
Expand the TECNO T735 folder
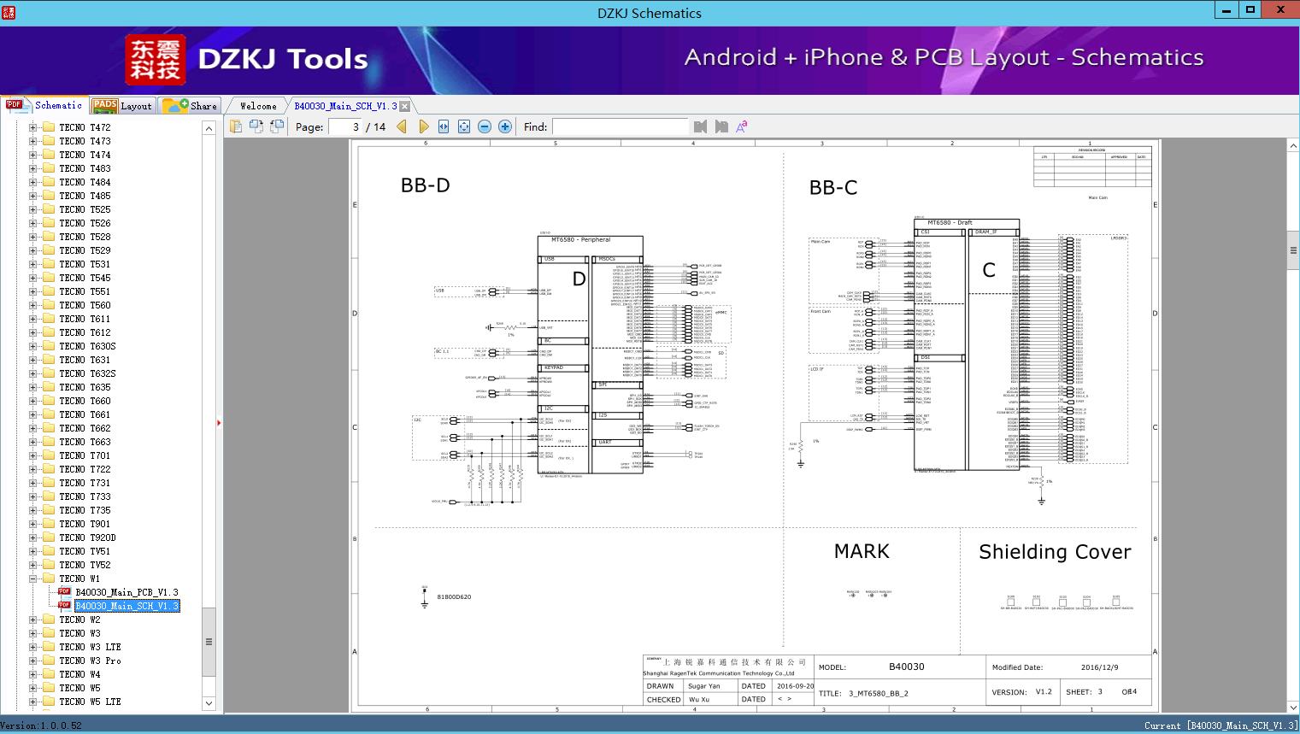32,510
